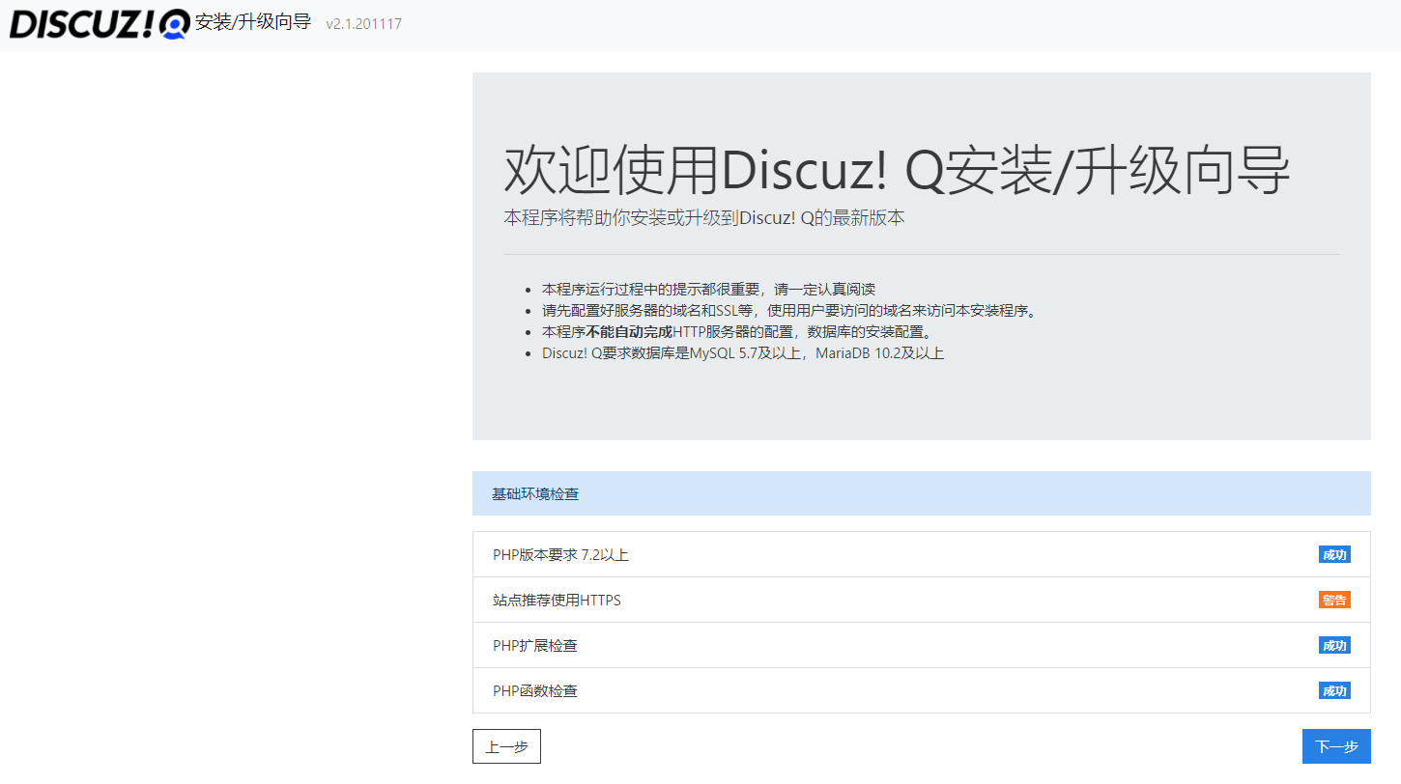Screen dimensions: 1401x784
Task: Click the orange 警告 badge for HTTPS
Action: pos(1333,600)
